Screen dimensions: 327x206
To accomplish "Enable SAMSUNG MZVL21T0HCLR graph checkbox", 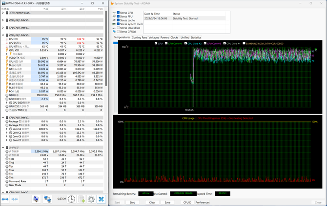I will click(244, 43).
